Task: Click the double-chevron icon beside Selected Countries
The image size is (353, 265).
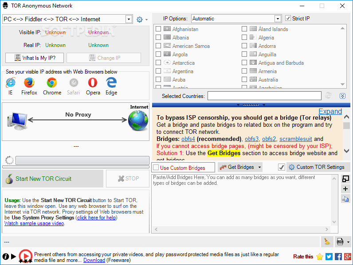Action: (342, 96)
